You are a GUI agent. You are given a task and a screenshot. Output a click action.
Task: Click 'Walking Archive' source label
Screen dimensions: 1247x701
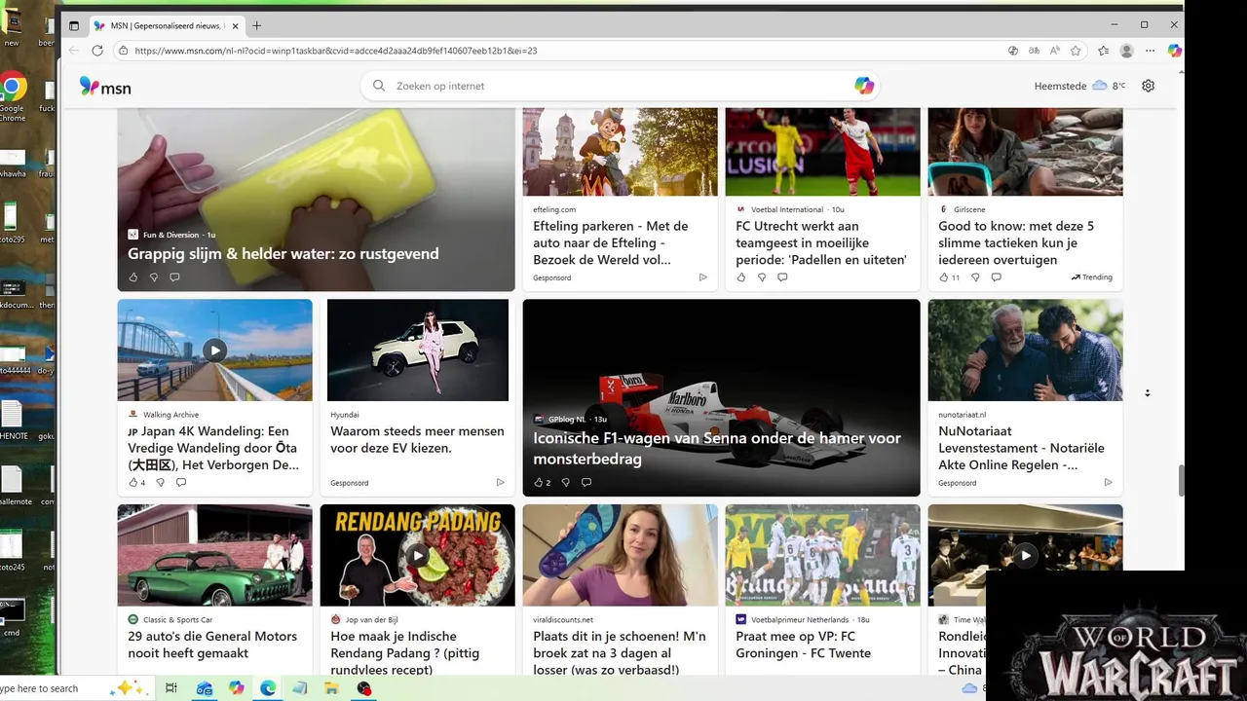(170, 415)
